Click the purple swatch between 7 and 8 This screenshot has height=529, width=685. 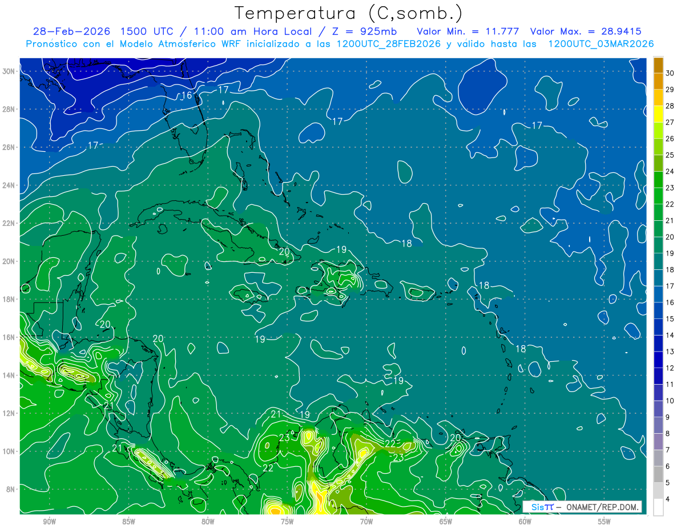tap(658, 442)
